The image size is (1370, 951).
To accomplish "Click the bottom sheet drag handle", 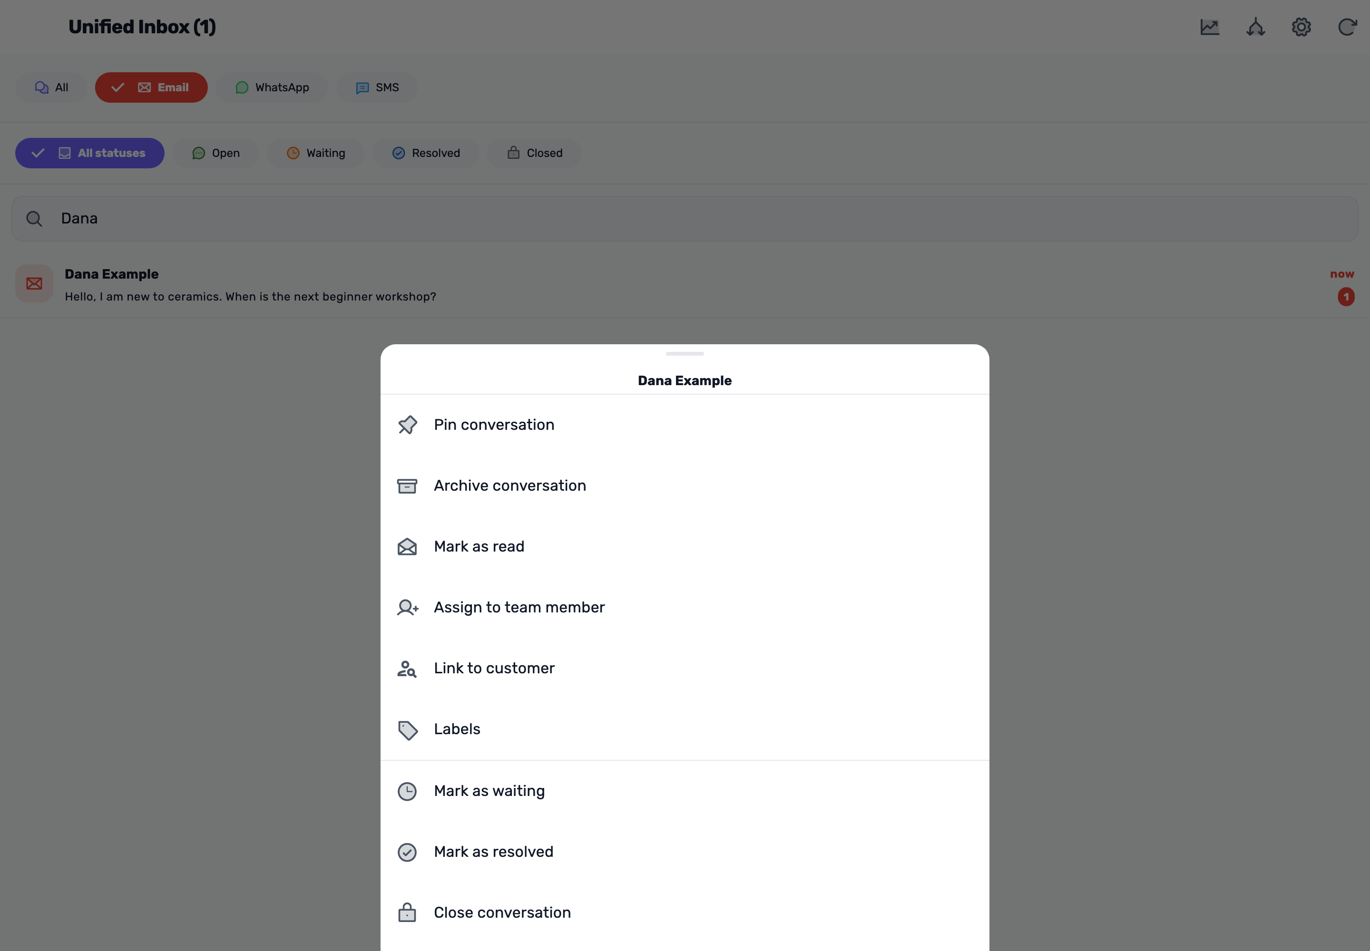I will tap(685, 354).
